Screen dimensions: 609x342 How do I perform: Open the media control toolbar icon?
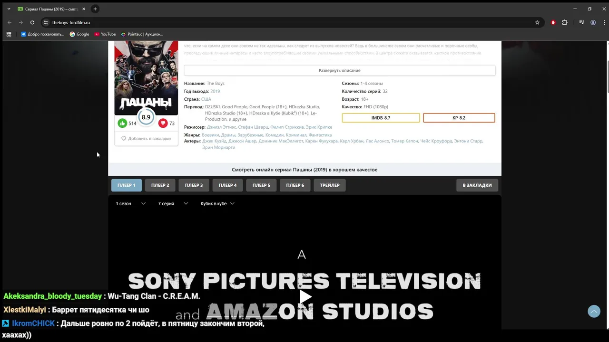(581, 22)
